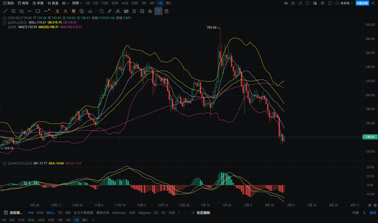Toggle the BOLL indicator in bottom bar
Image resolution: width=378 pixels, height=223 pixels.
tap(51, 213)
